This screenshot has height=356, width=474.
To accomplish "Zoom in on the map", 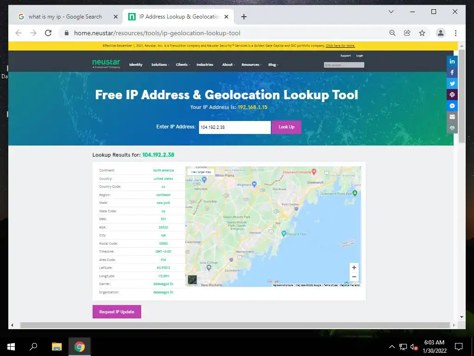I will [x=354, y=267].
